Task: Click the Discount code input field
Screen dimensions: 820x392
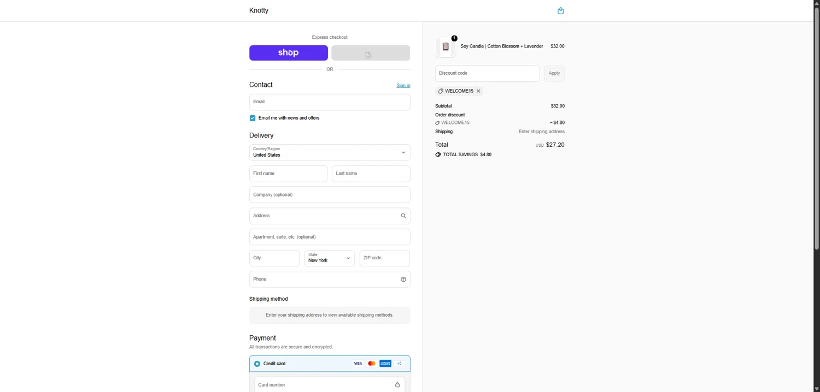Action: tap(488, 74)
